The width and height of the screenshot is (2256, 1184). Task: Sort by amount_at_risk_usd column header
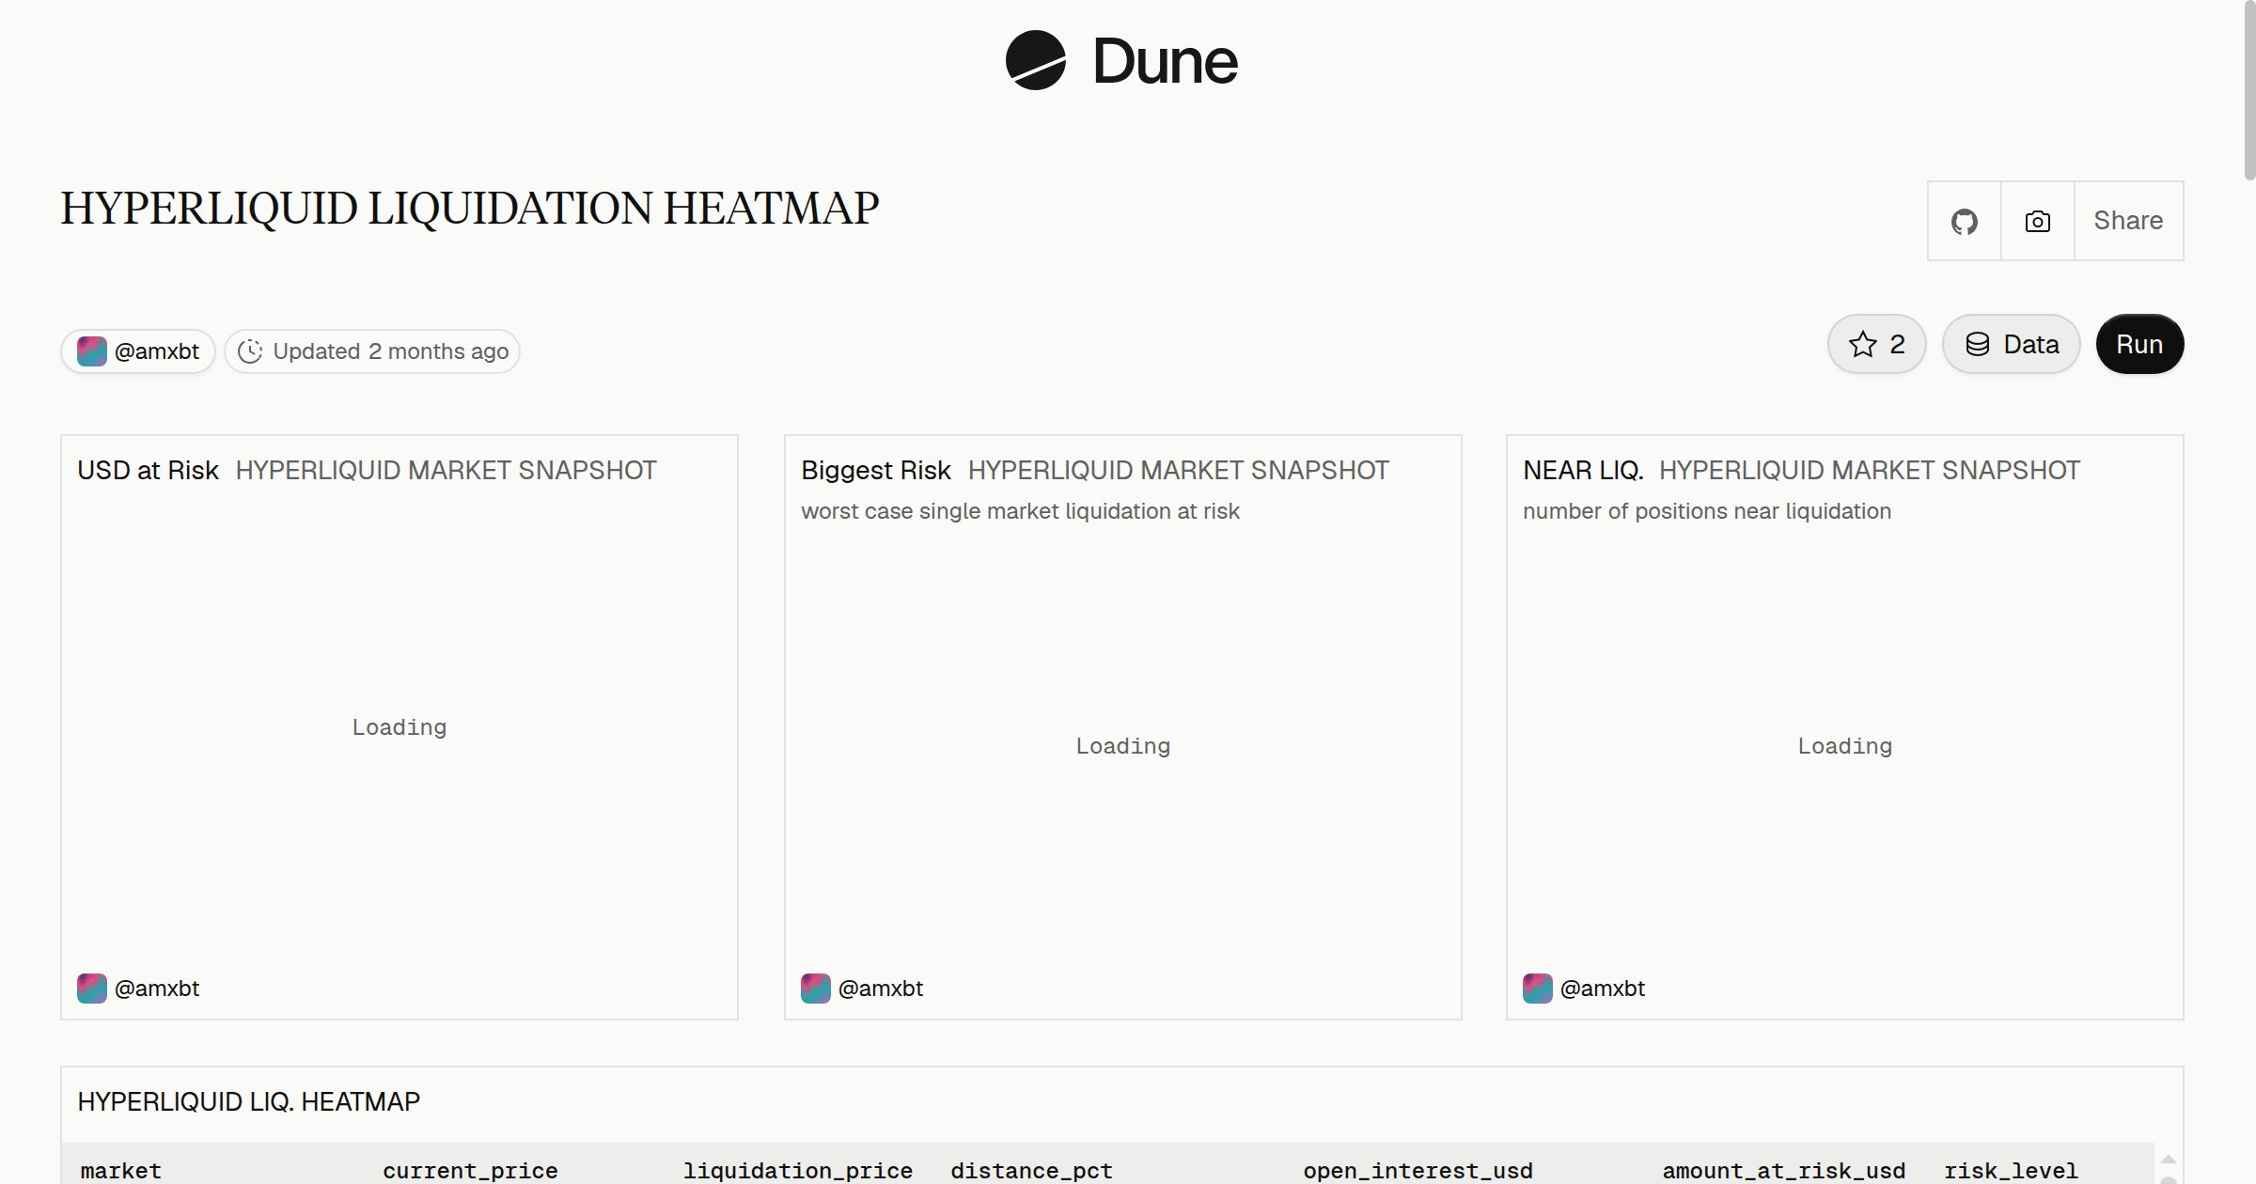pos(1783,1171)
